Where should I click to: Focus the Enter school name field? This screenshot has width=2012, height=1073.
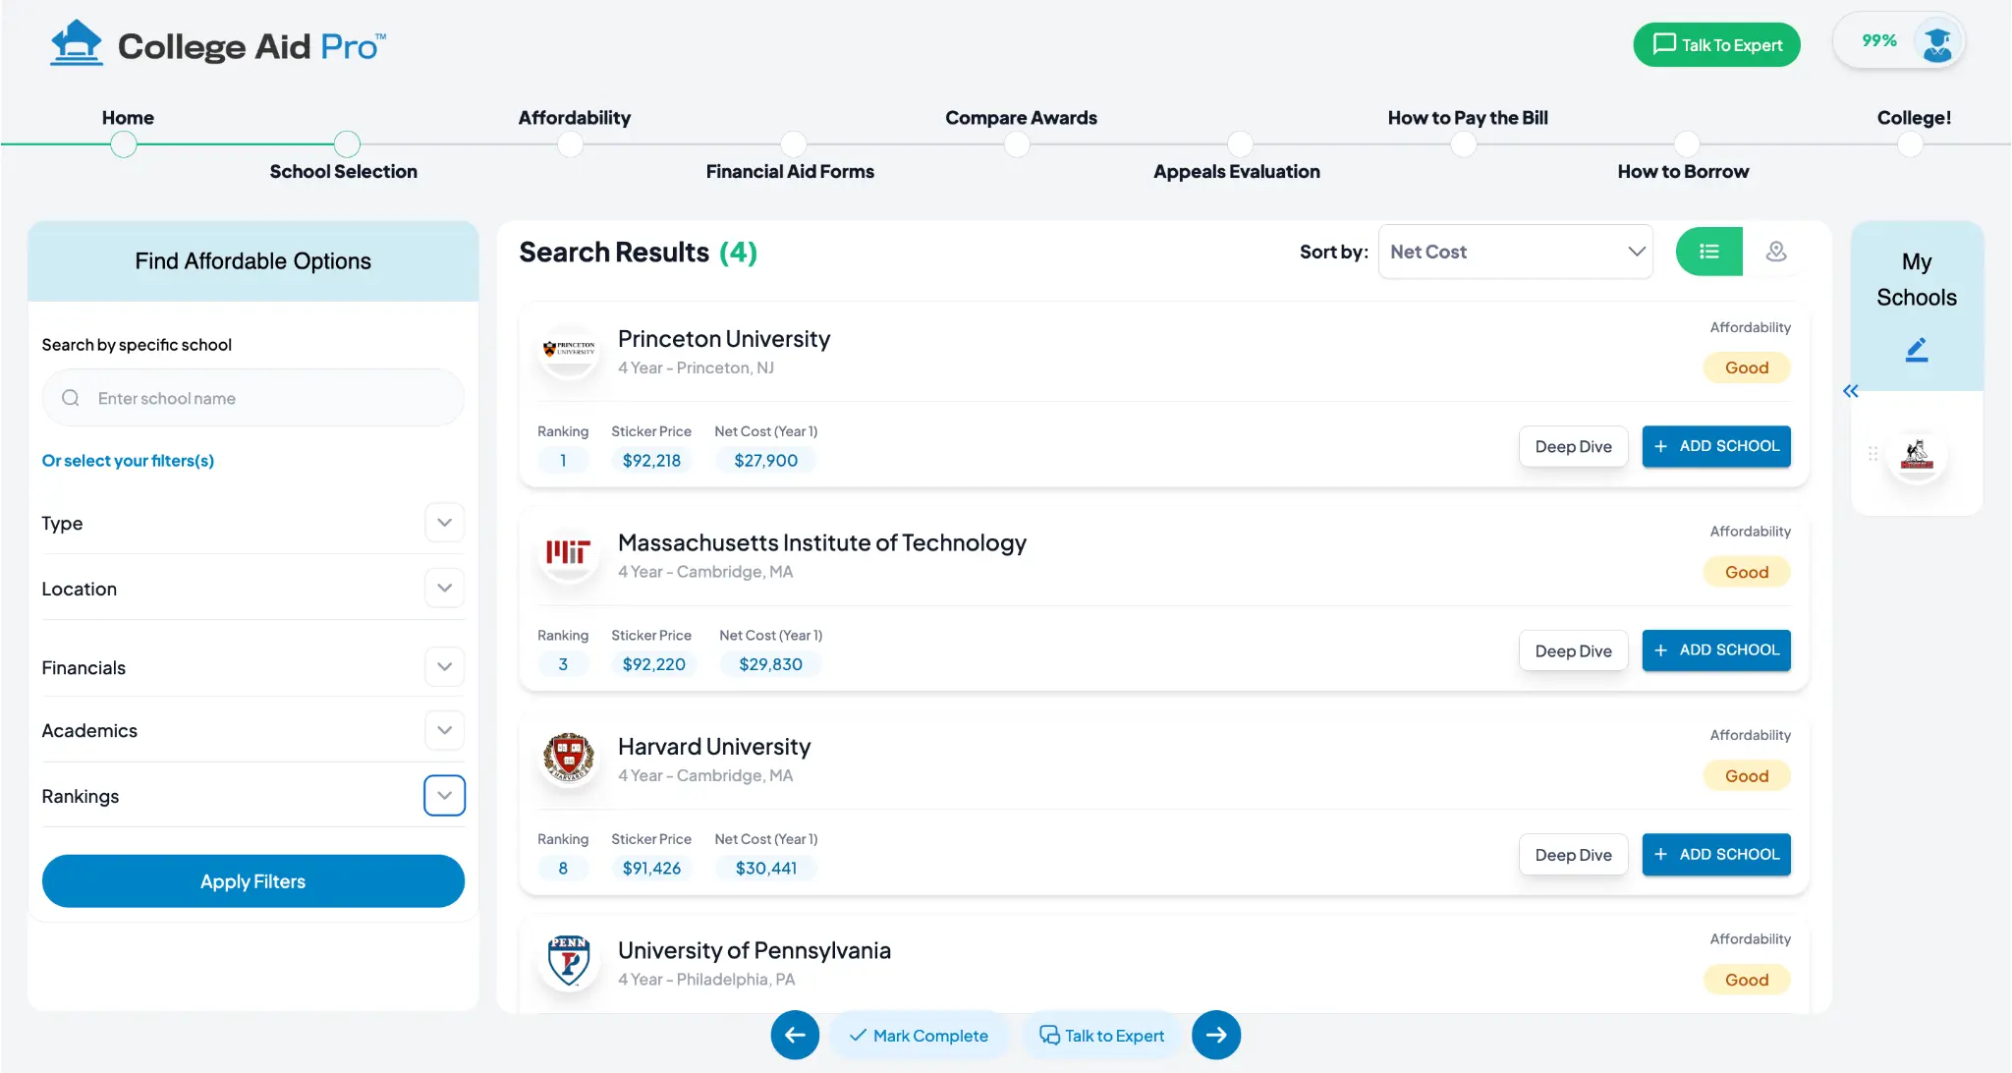point(252,398)
